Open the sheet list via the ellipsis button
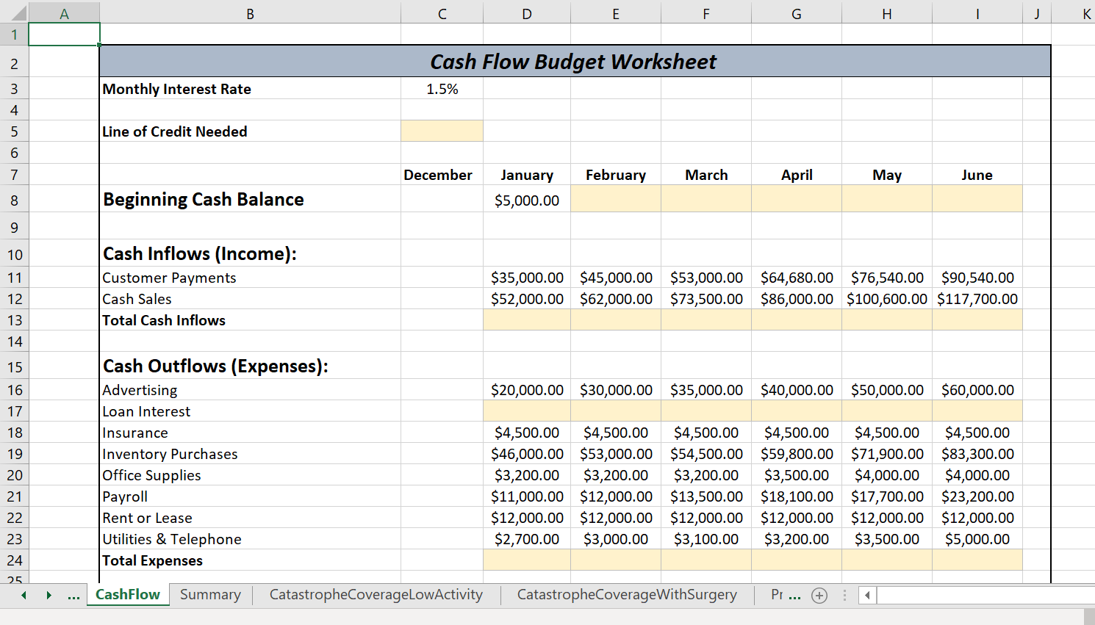The image size is (1095, 625). pyautogui.click(x=73, y=595)
